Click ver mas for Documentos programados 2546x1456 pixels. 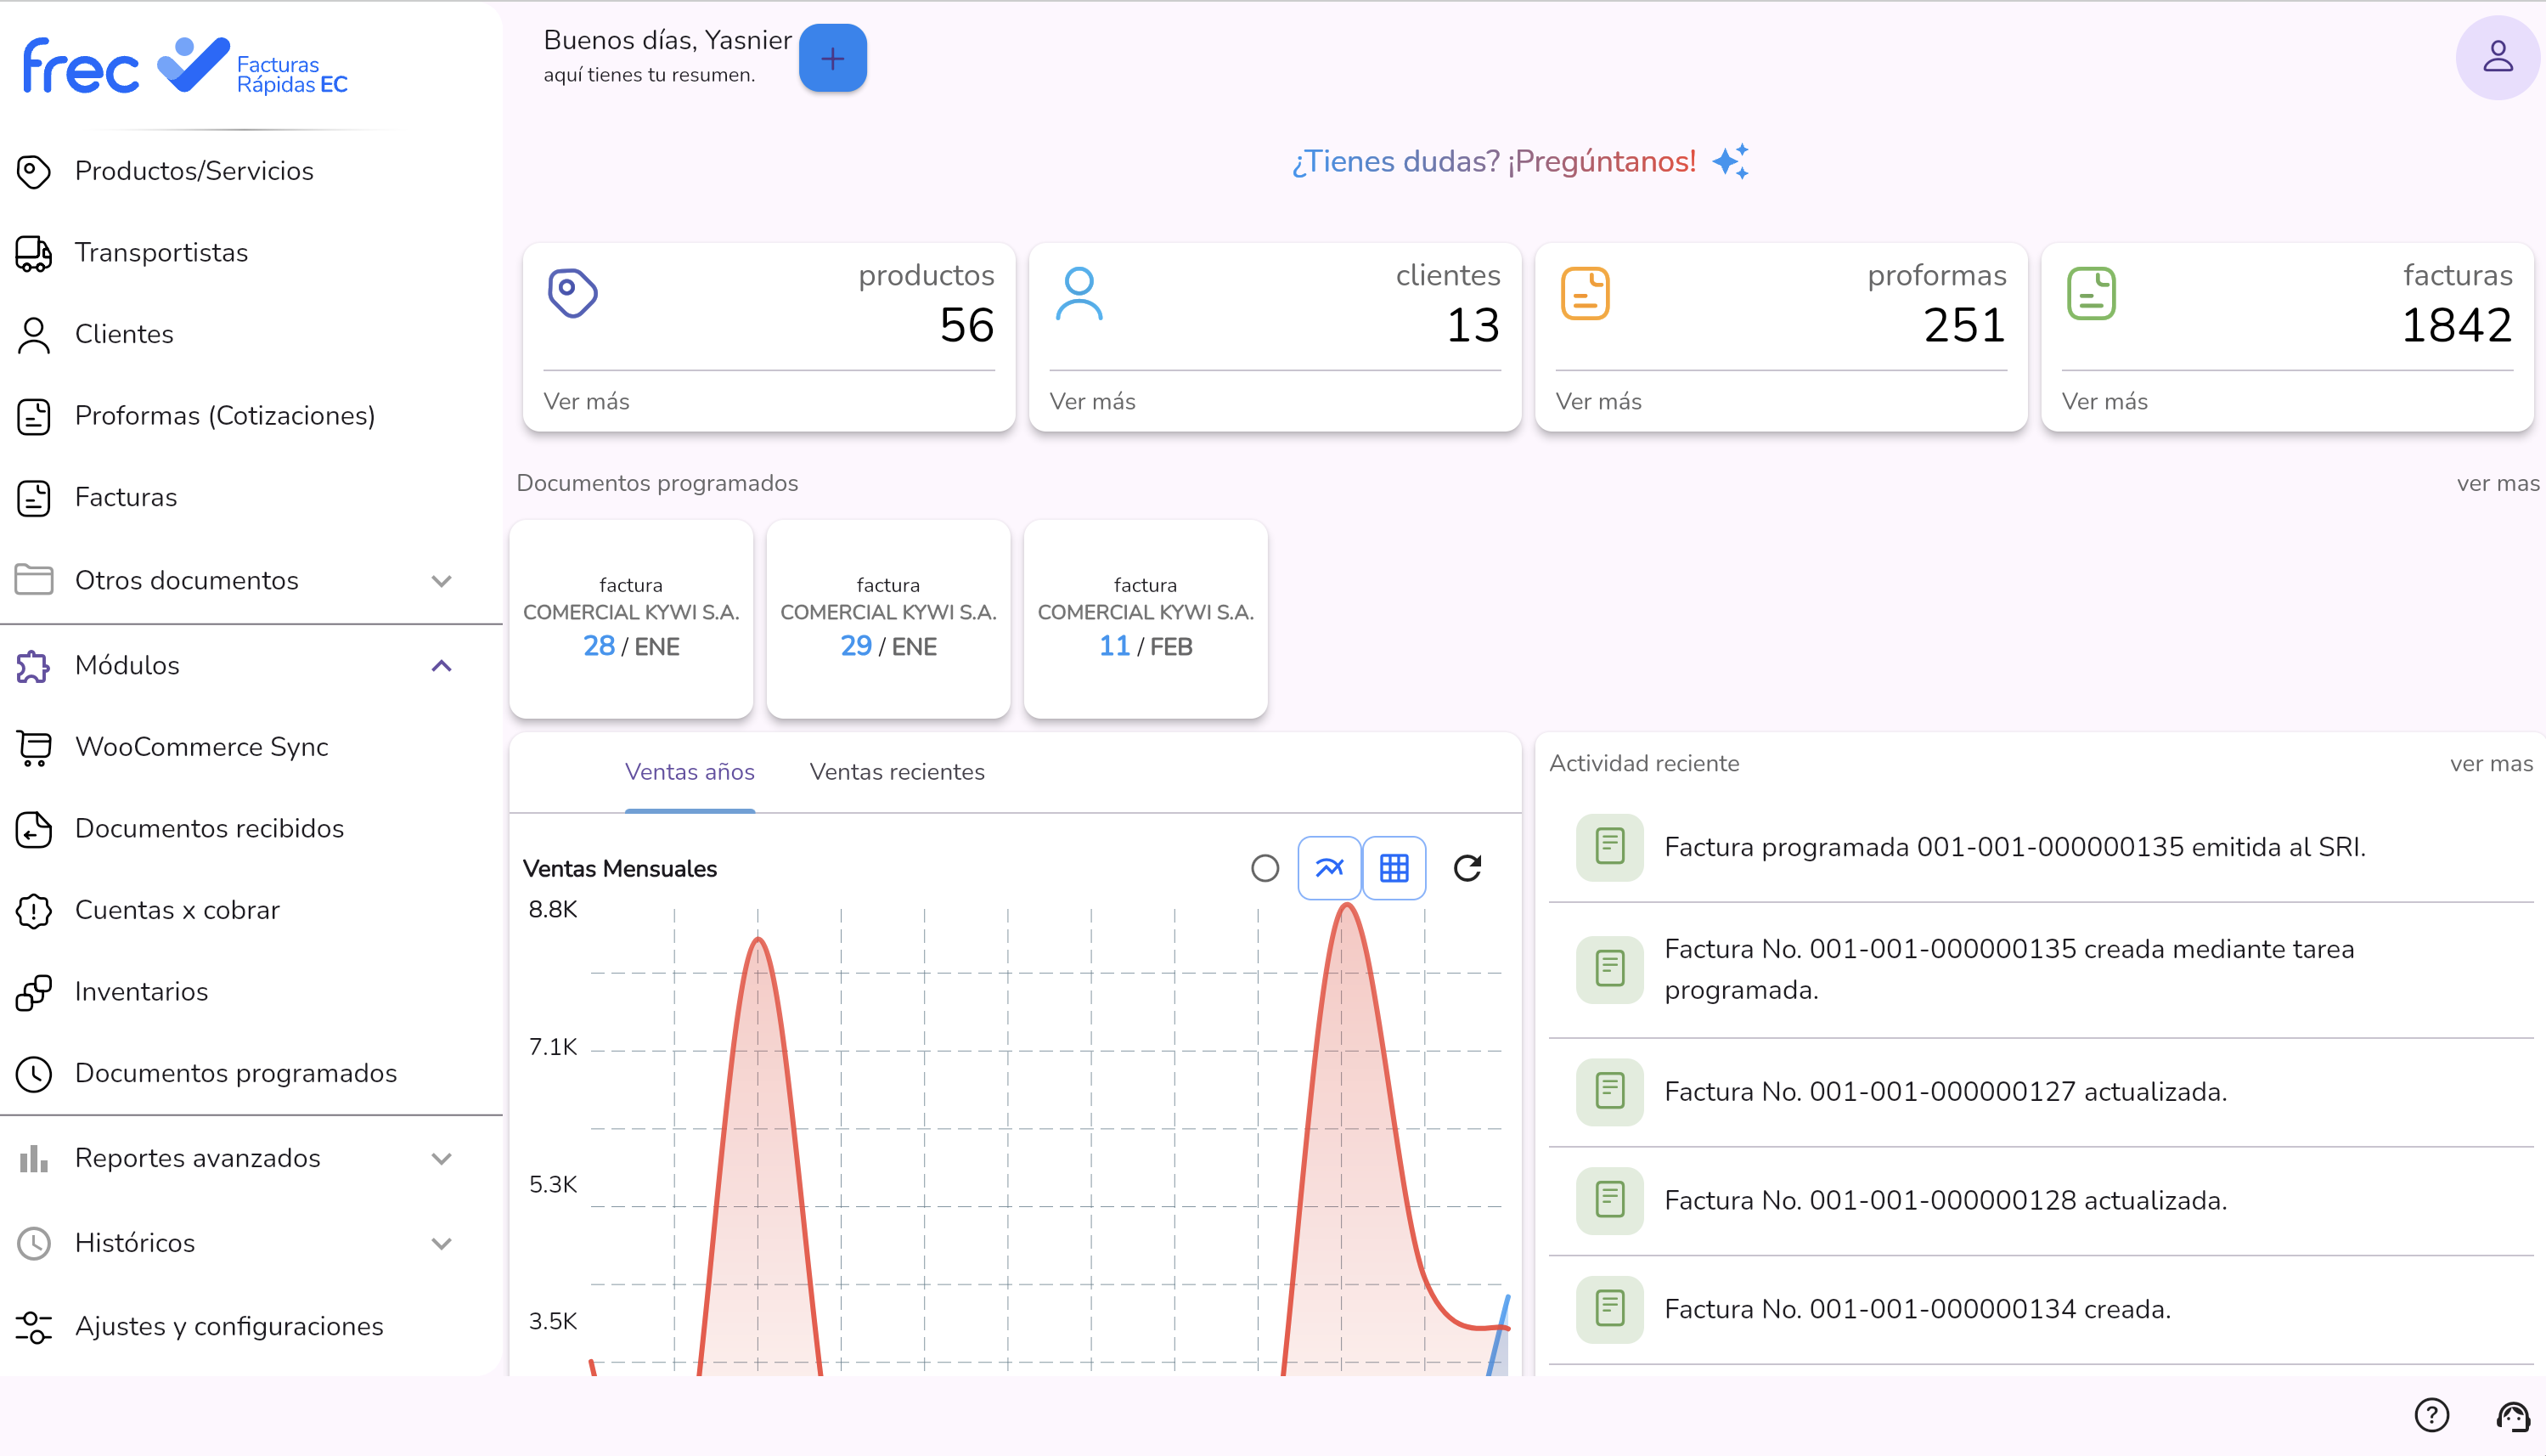(2497, 484)
